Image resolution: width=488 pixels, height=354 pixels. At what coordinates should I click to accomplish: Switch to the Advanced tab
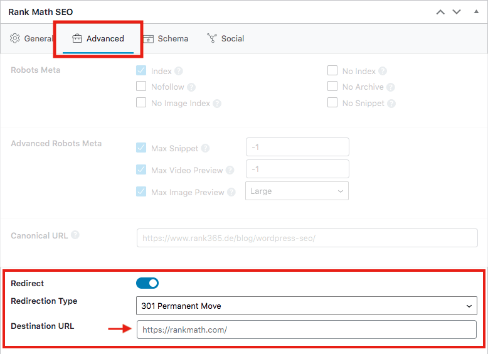coord(98,39)
